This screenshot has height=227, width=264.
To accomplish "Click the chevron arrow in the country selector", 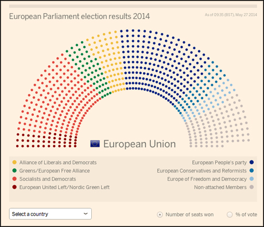I will (x=86, y=214).
